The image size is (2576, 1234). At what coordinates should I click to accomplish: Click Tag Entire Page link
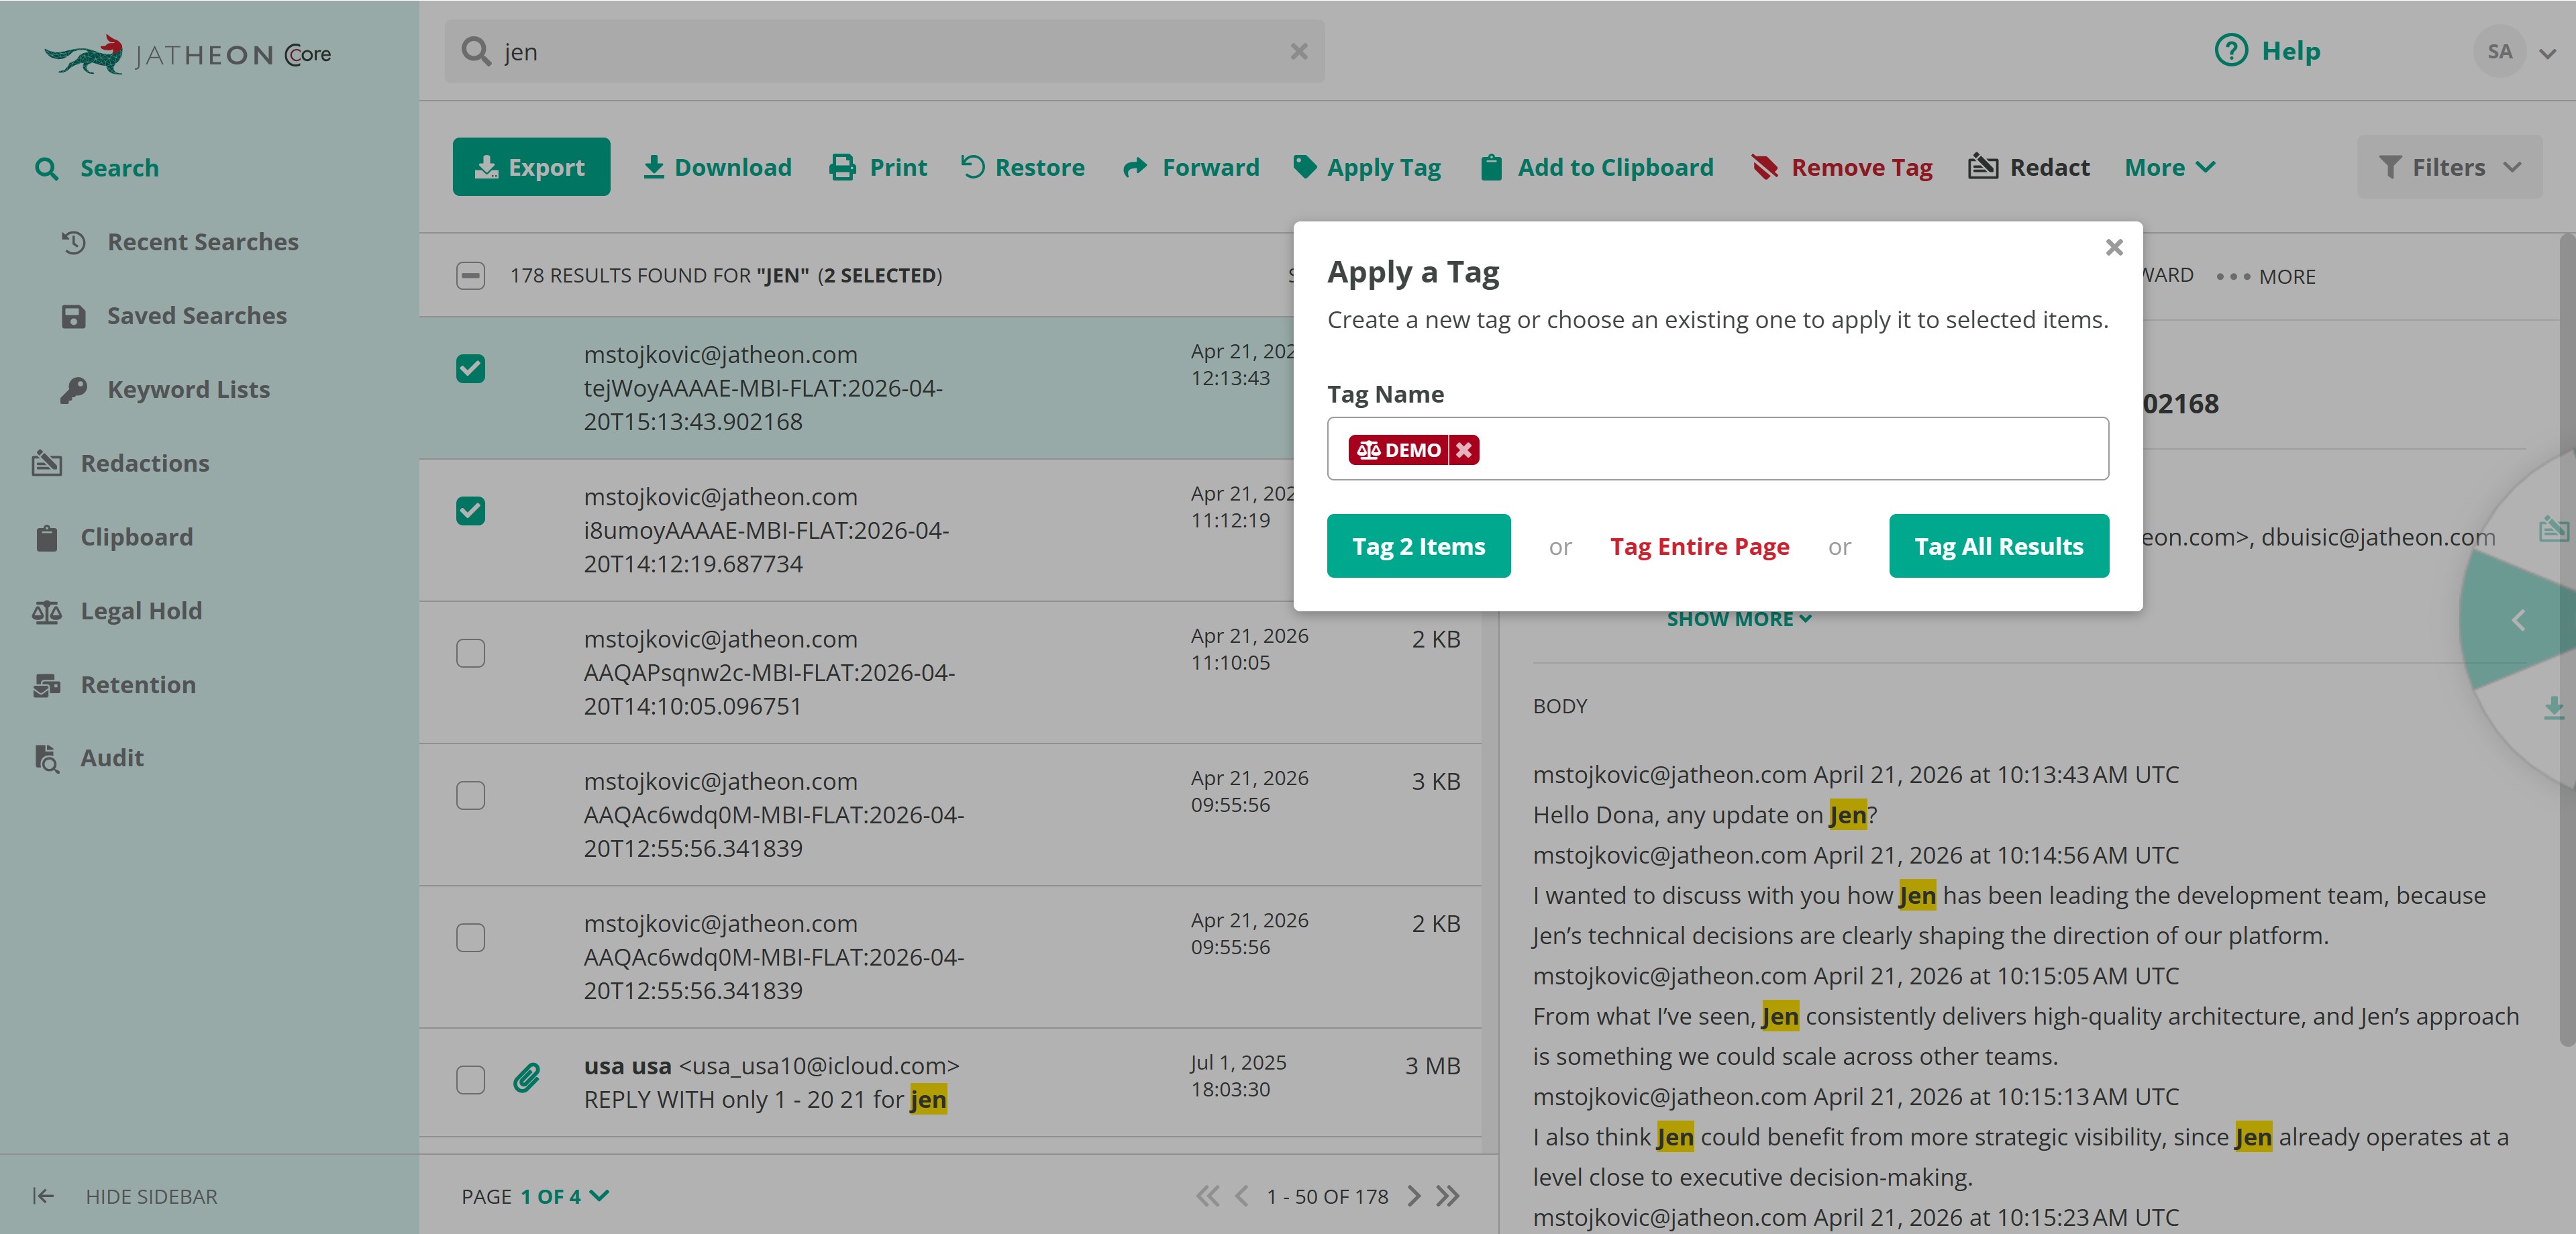click(1699, 546)
